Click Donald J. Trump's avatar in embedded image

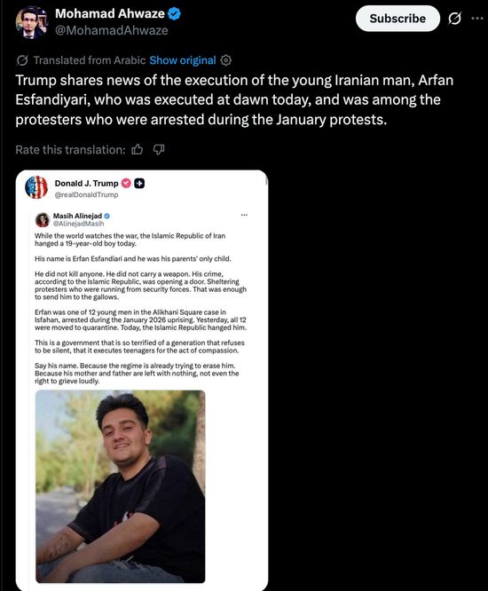(36, 187)
